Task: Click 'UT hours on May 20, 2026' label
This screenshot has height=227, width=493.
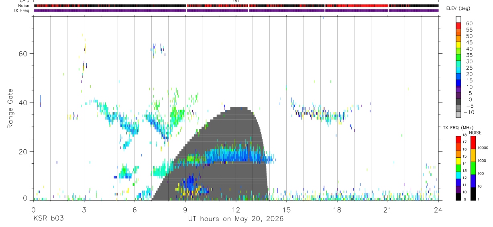Action: [236, 219]
